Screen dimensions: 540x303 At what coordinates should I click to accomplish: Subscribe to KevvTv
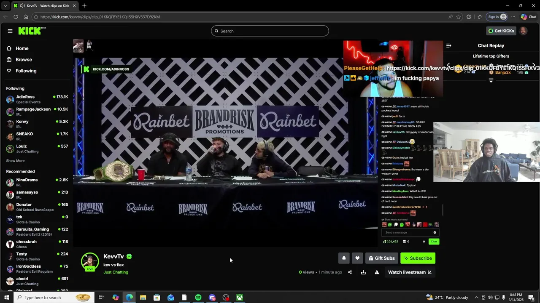(x=418, y=258)
